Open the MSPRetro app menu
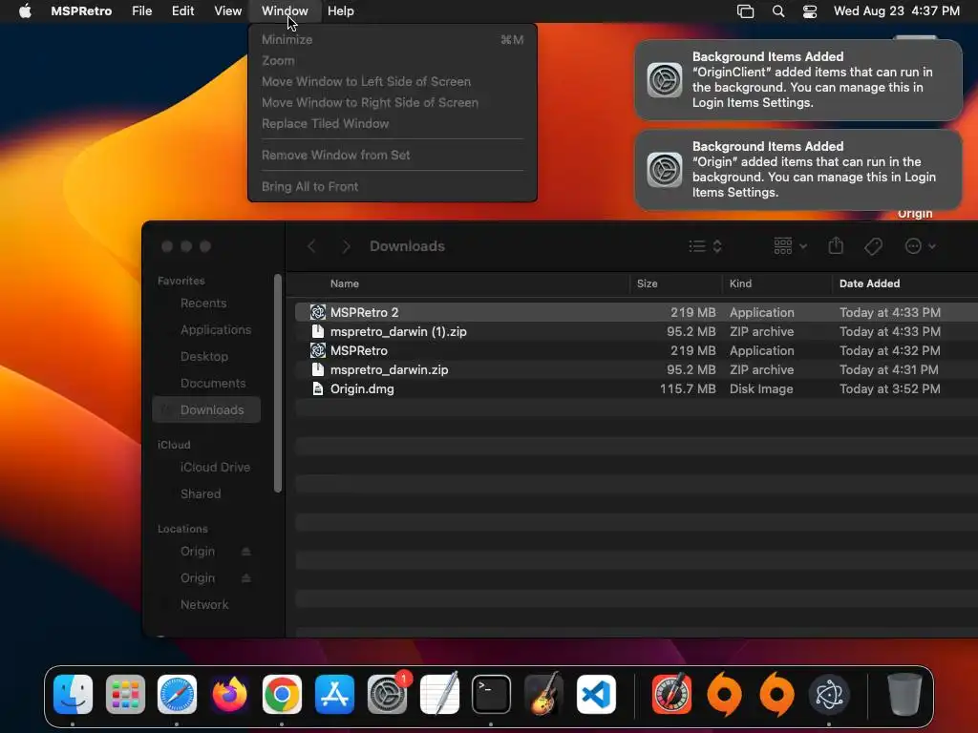 (x=81, y=10)
